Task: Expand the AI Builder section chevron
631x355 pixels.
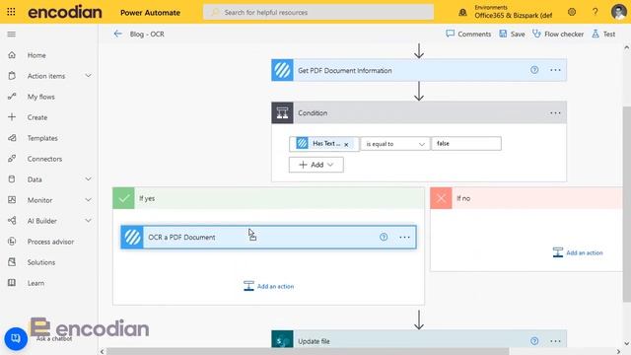Action: (x=88, y=221)
